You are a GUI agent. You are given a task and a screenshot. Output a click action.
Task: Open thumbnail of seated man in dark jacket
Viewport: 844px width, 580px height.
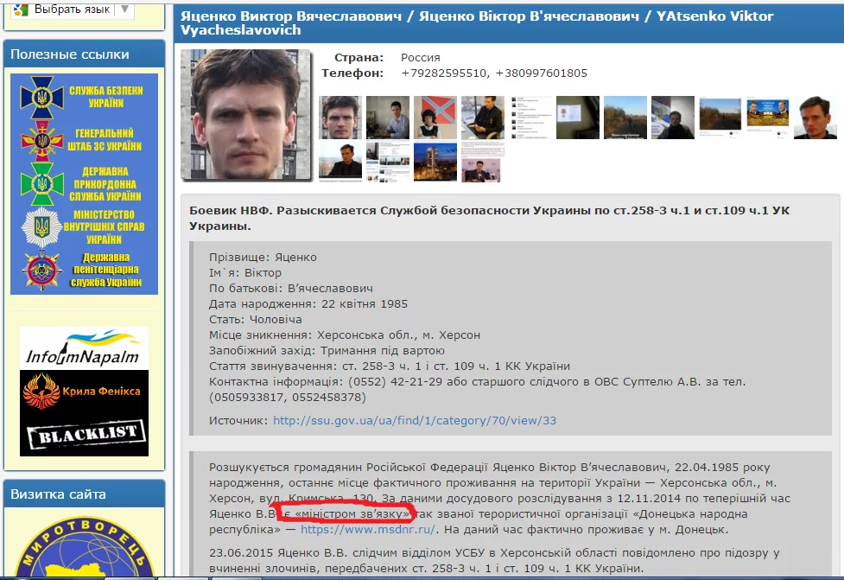tap(483, 118)
